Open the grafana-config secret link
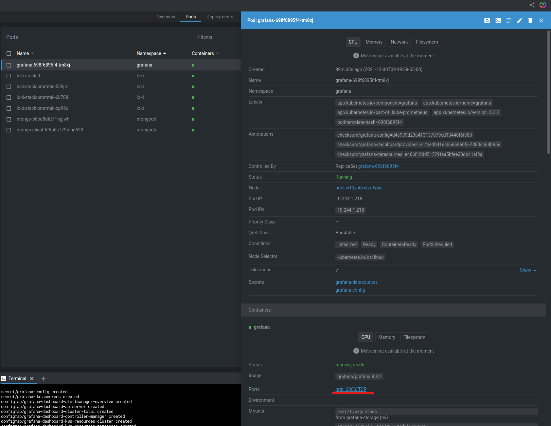This screenshot has height=426, width=551. click(x=350, y=290)
